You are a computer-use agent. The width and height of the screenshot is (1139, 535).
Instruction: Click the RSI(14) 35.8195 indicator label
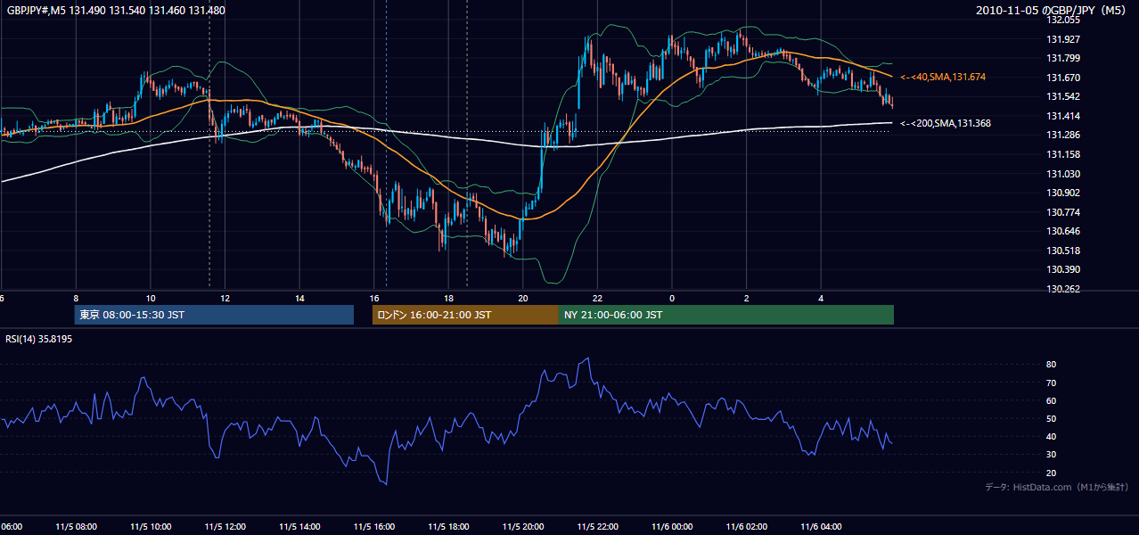coord(39,339)
